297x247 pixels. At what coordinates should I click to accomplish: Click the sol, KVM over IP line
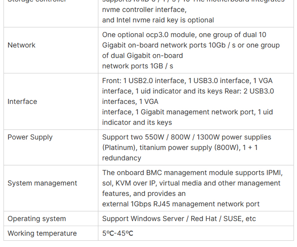(191, 183)
